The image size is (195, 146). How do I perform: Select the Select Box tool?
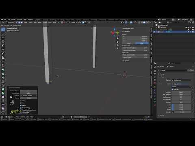pos(3,30)
